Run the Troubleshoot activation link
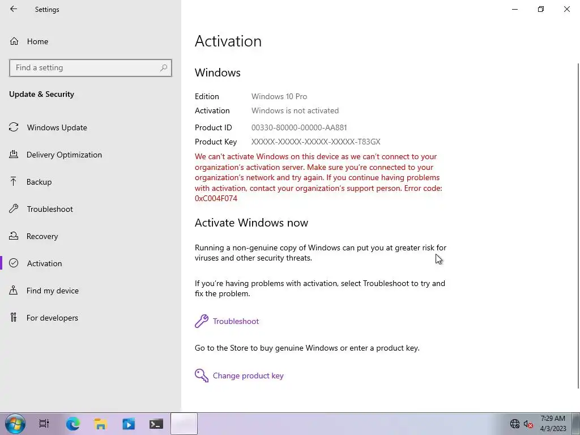 pyautogui.click(x=236, y=321)
